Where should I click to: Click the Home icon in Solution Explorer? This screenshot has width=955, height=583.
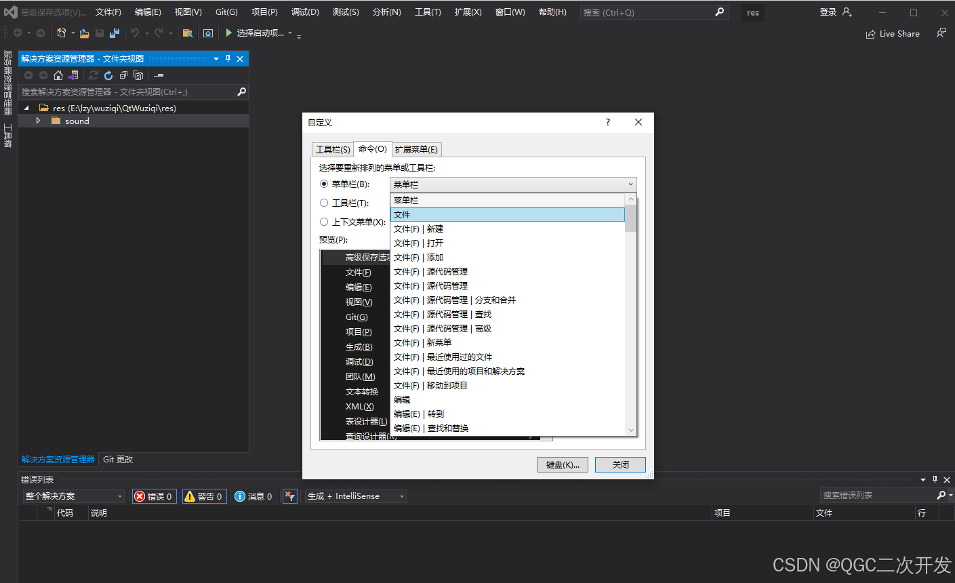pyautogui.click(x=59, y=75)
